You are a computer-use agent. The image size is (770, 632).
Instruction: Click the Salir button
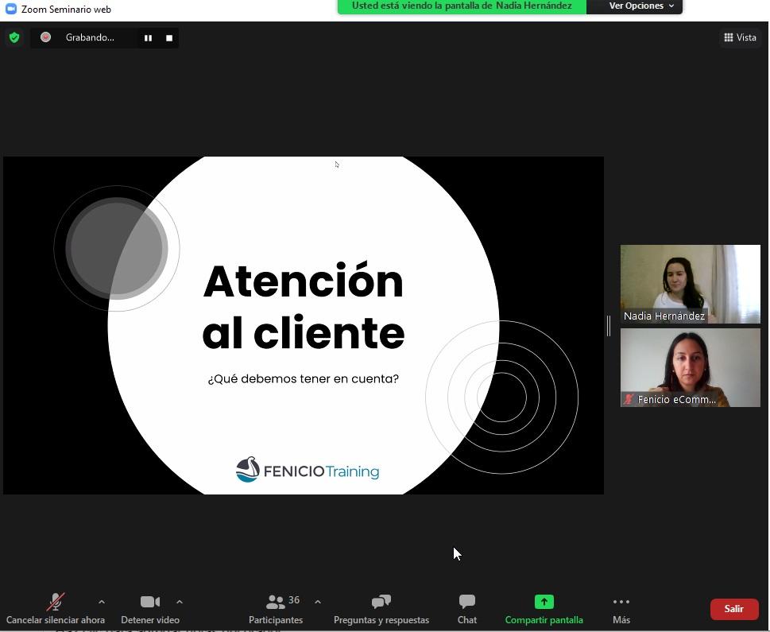tap(734, 609)
